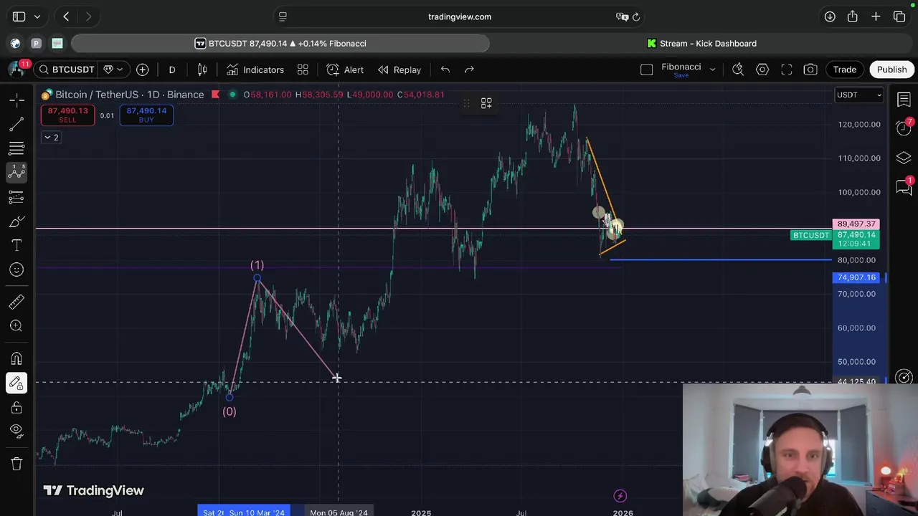Switch to Stream - Kick Dashboard tab

701,44
